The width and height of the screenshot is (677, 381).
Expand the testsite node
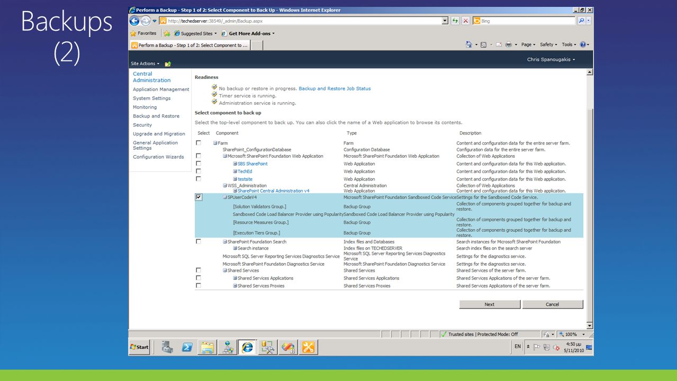(x=235, y=179)
